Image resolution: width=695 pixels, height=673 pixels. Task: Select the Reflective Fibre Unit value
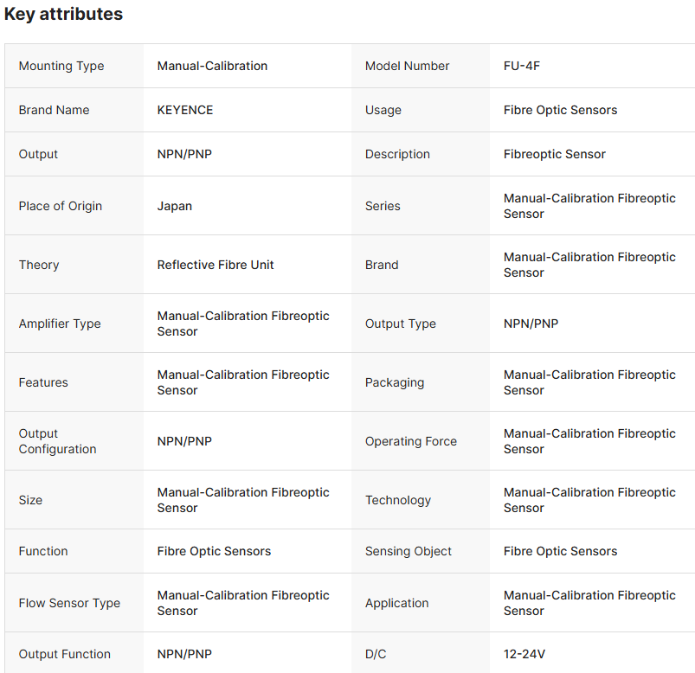(x=216, y=265)
